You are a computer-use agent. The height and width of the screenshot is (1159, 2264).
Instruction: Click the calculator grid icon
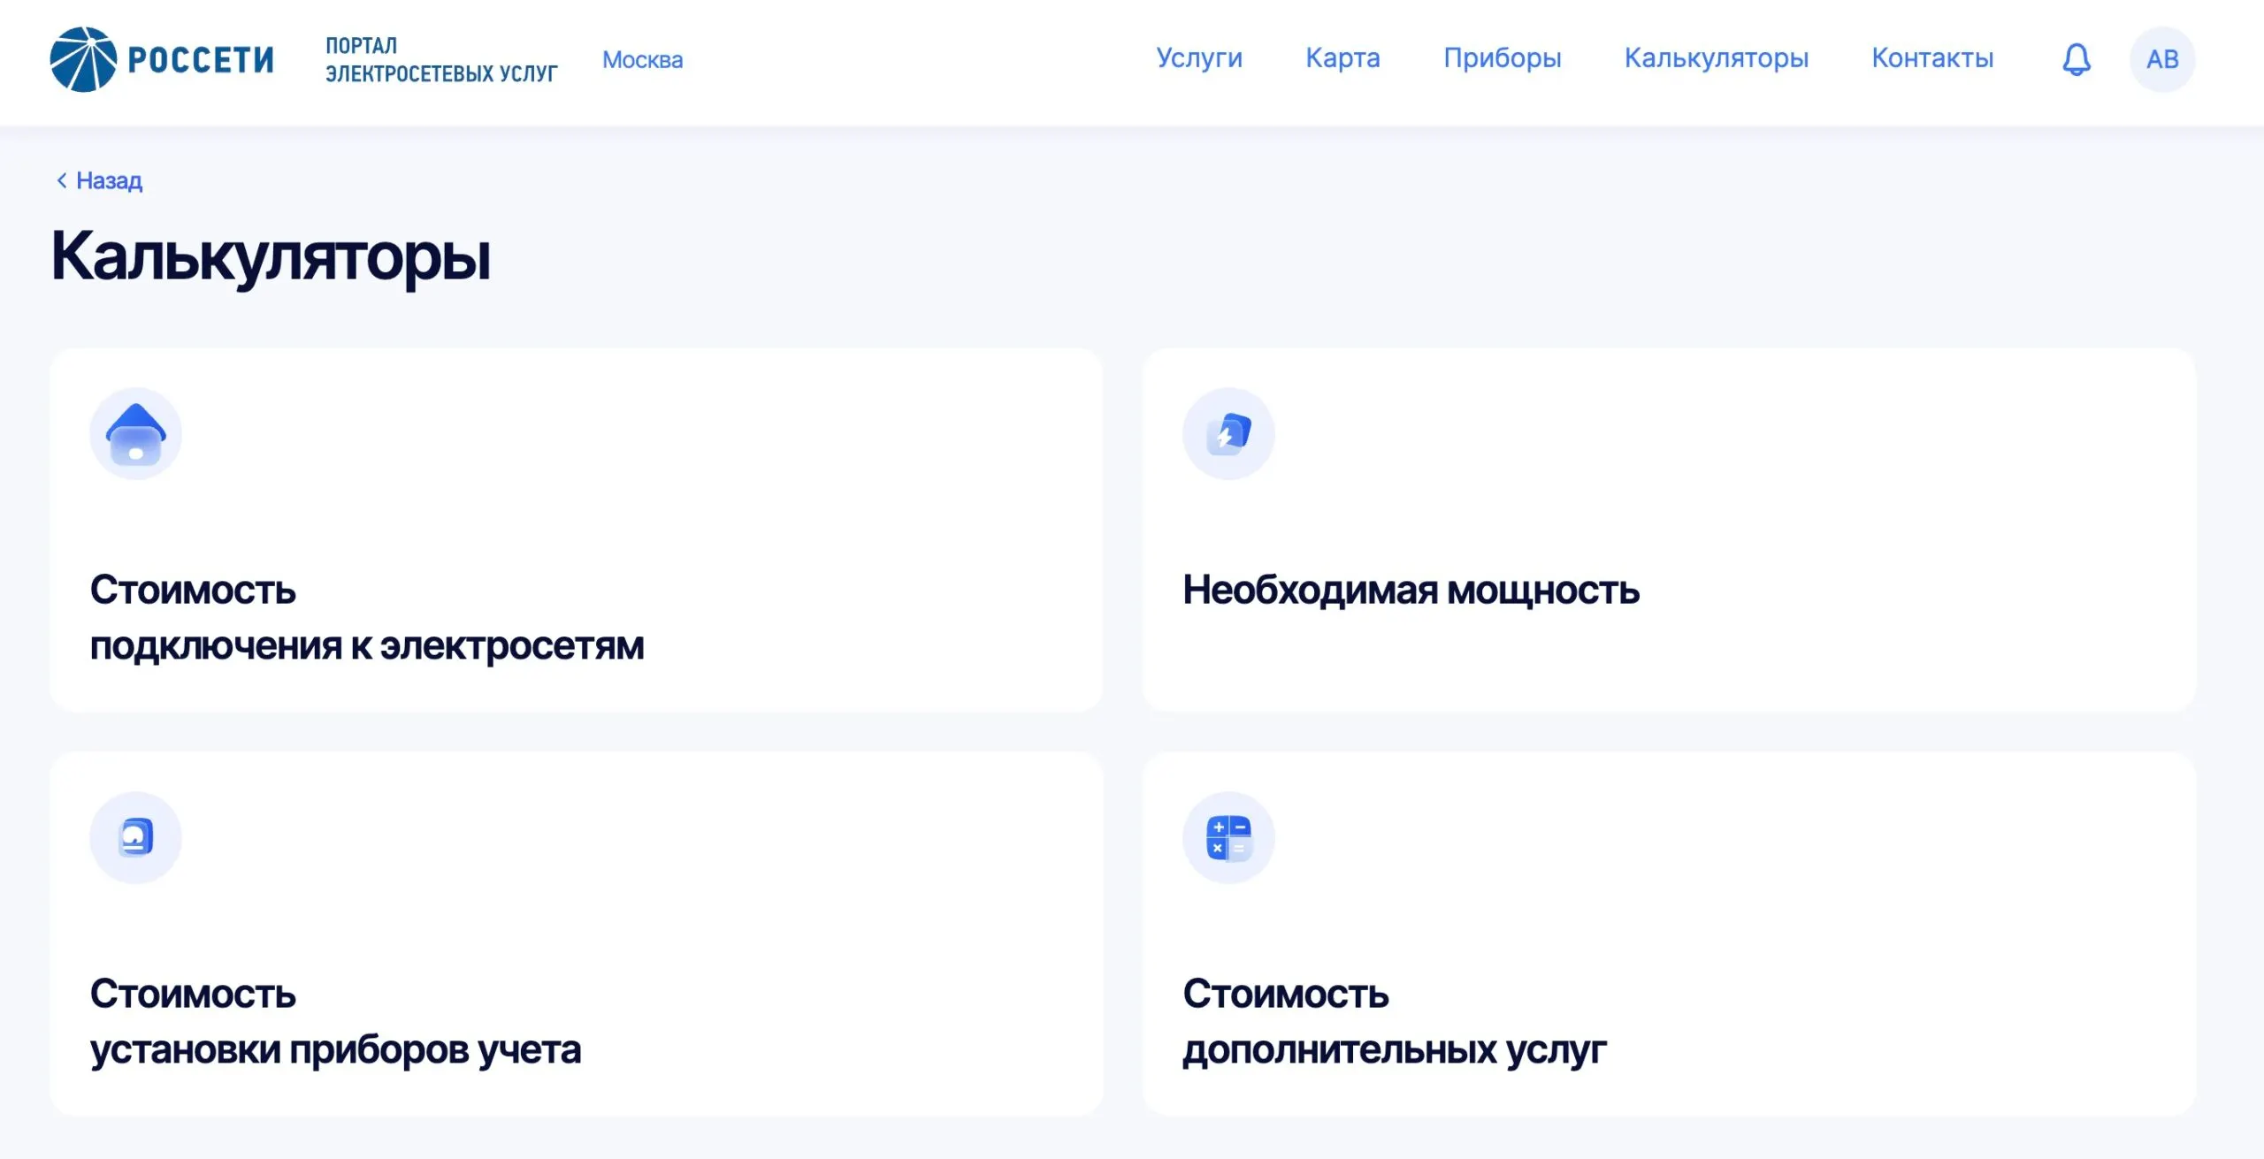point(1228,837)
